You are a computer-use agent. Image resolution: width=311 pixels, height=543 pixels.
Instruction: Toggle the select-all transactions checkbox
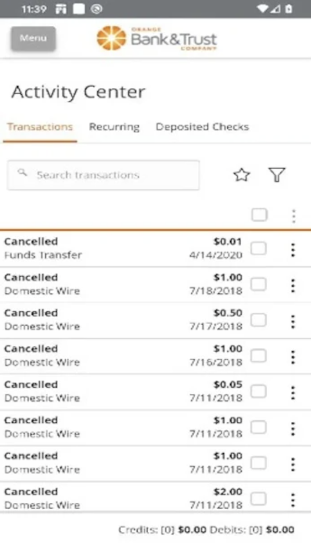(259, 216)
